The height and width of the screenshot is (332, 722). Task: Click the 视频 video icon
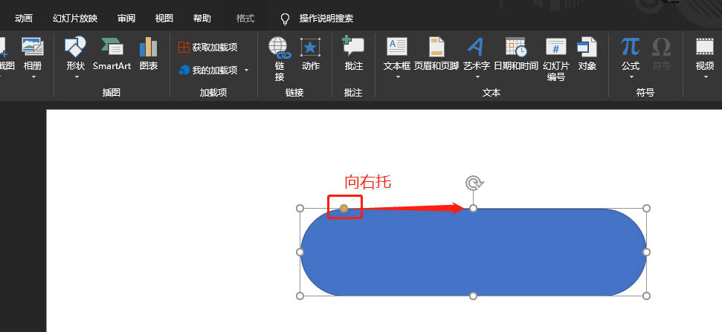click(704, 47)
